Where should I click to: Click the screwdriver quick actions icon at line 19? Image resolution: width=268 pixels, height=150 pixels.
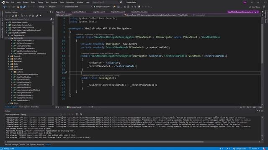pos(66,72)
